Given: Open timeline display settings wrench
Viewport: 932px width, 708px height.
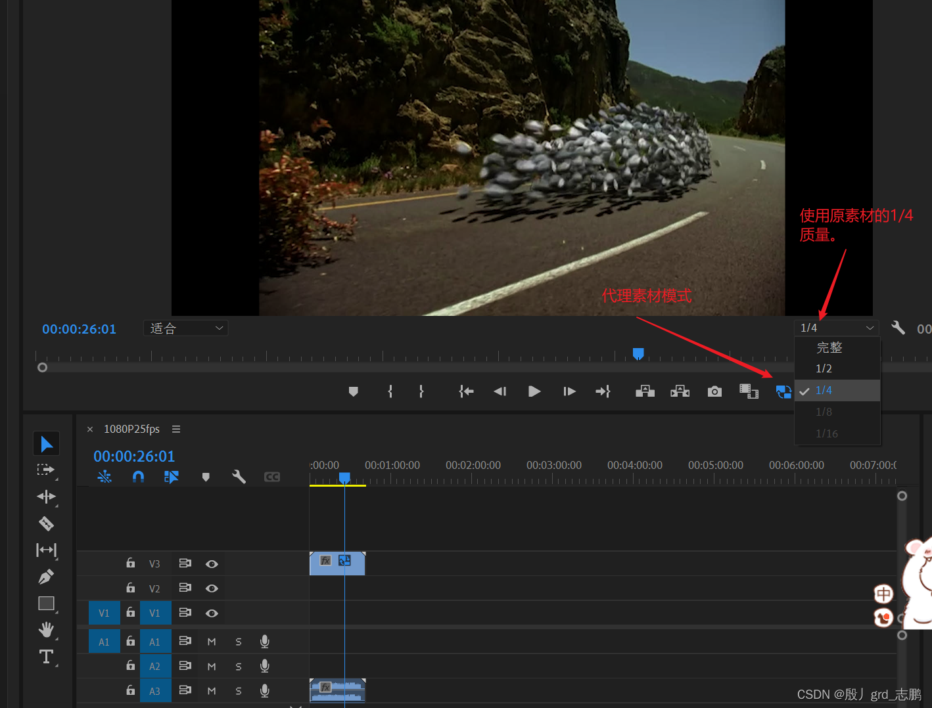Looking at the screenshot, I should [239, 477].
